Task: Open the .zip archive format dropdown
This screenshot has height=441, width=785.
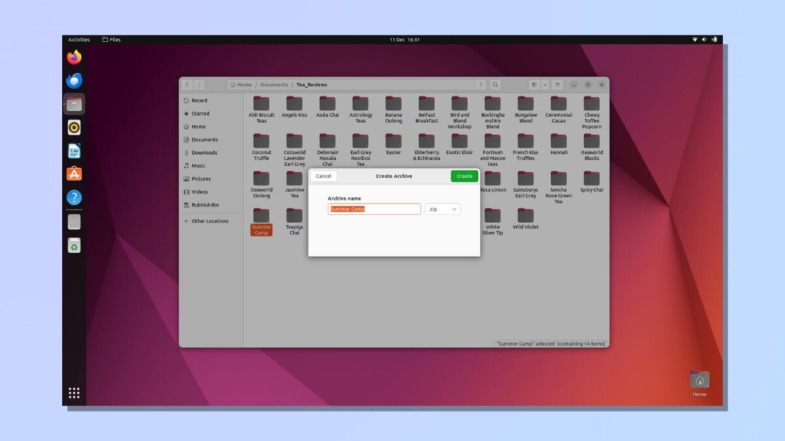Action: [x=443, y=209]
